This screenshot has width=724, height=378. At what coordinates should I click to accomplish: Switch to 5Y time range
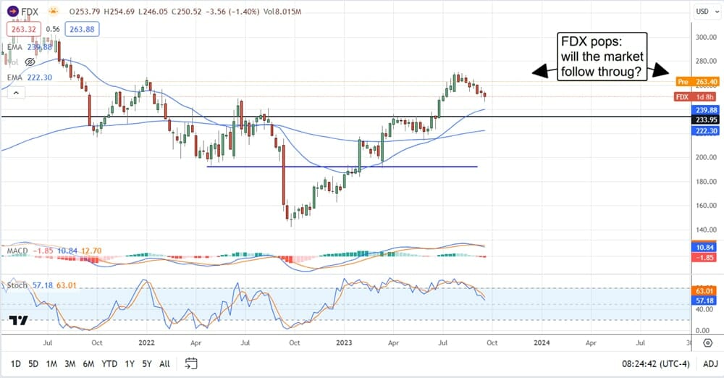coord(146,363)
